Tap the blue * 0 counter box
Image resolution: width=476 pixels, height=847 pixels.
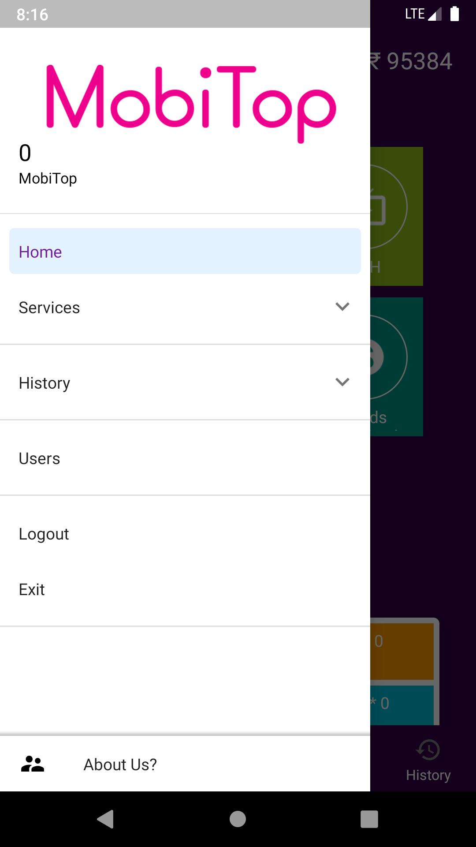tap(402, 705)
